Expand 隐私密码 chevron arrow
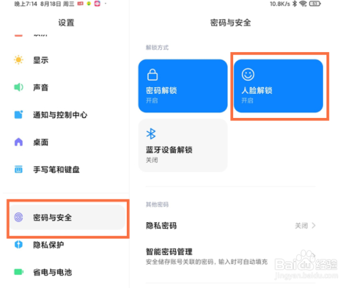358x288 pixels. click(313, 226)
